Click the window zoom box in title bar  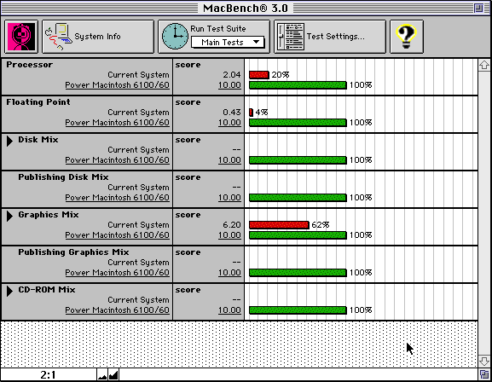click(x=479, y=8)
